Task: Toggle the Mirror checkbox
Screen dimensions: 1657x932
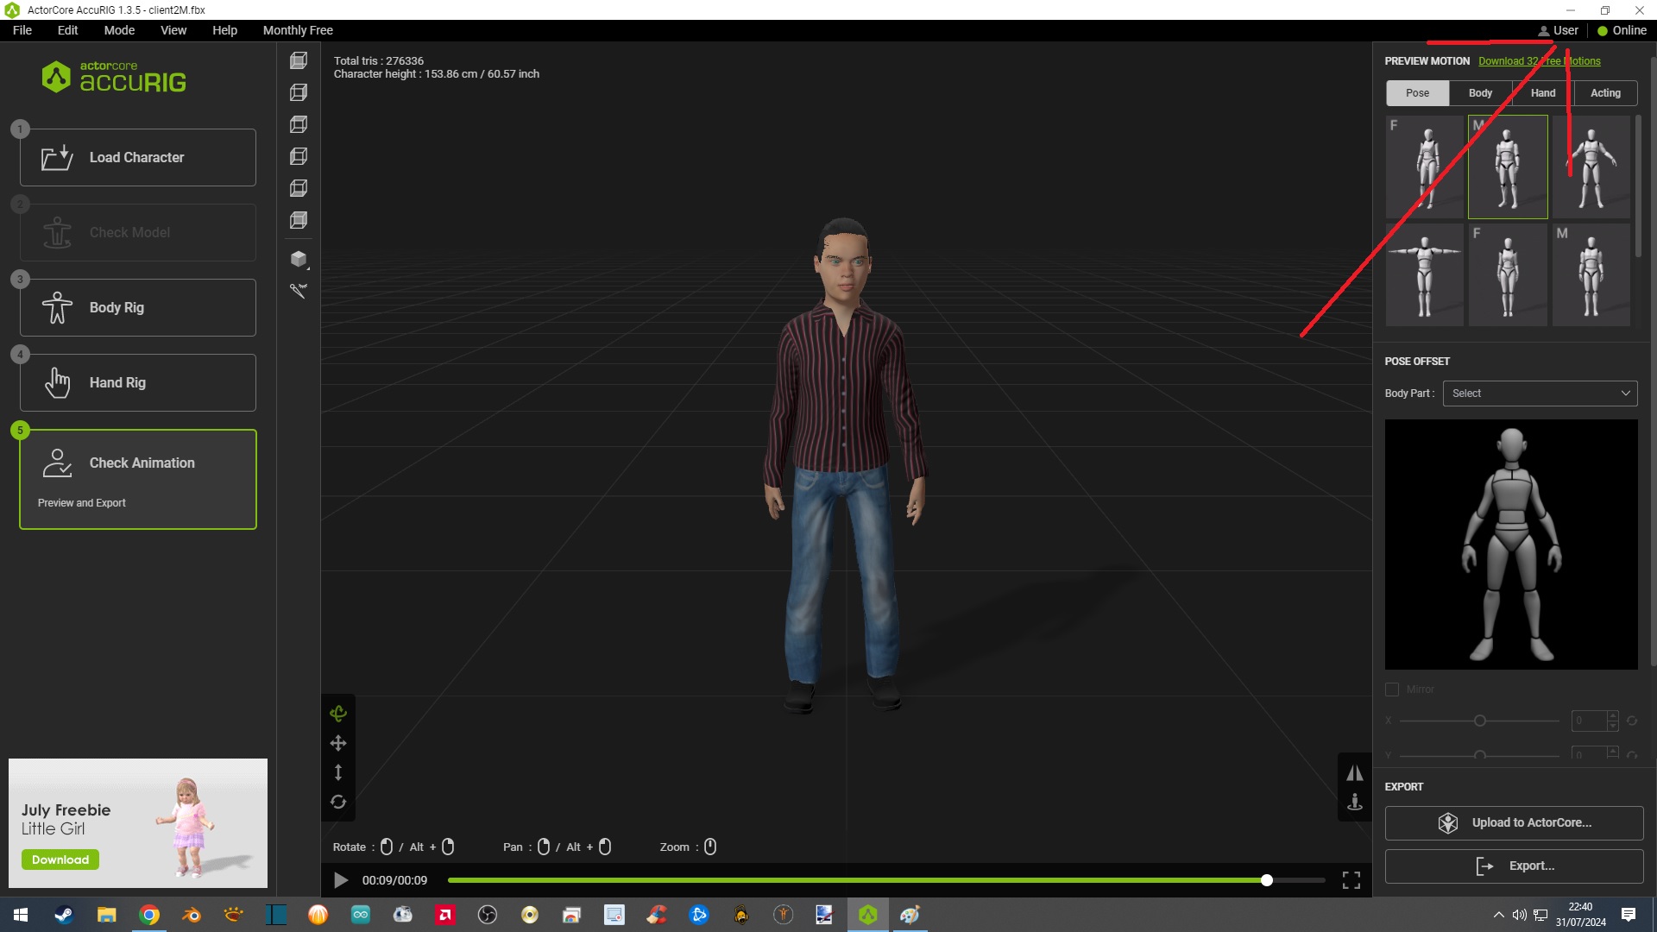Action: (1392, 690)
